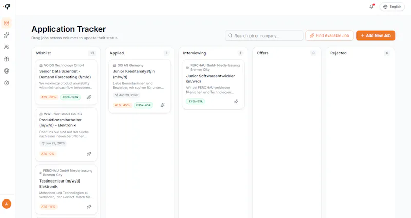Focus the Search job or company field
Screen dimensions: 411x218
coord(264,35)
